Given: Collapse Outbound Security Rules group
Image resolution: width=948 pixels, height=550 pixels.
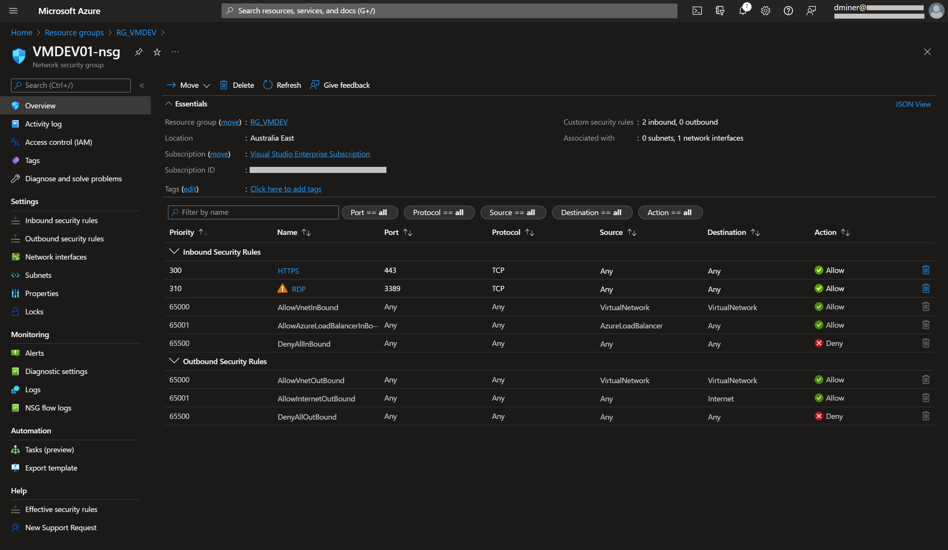Looking at the screenshot, I should 174,361.
